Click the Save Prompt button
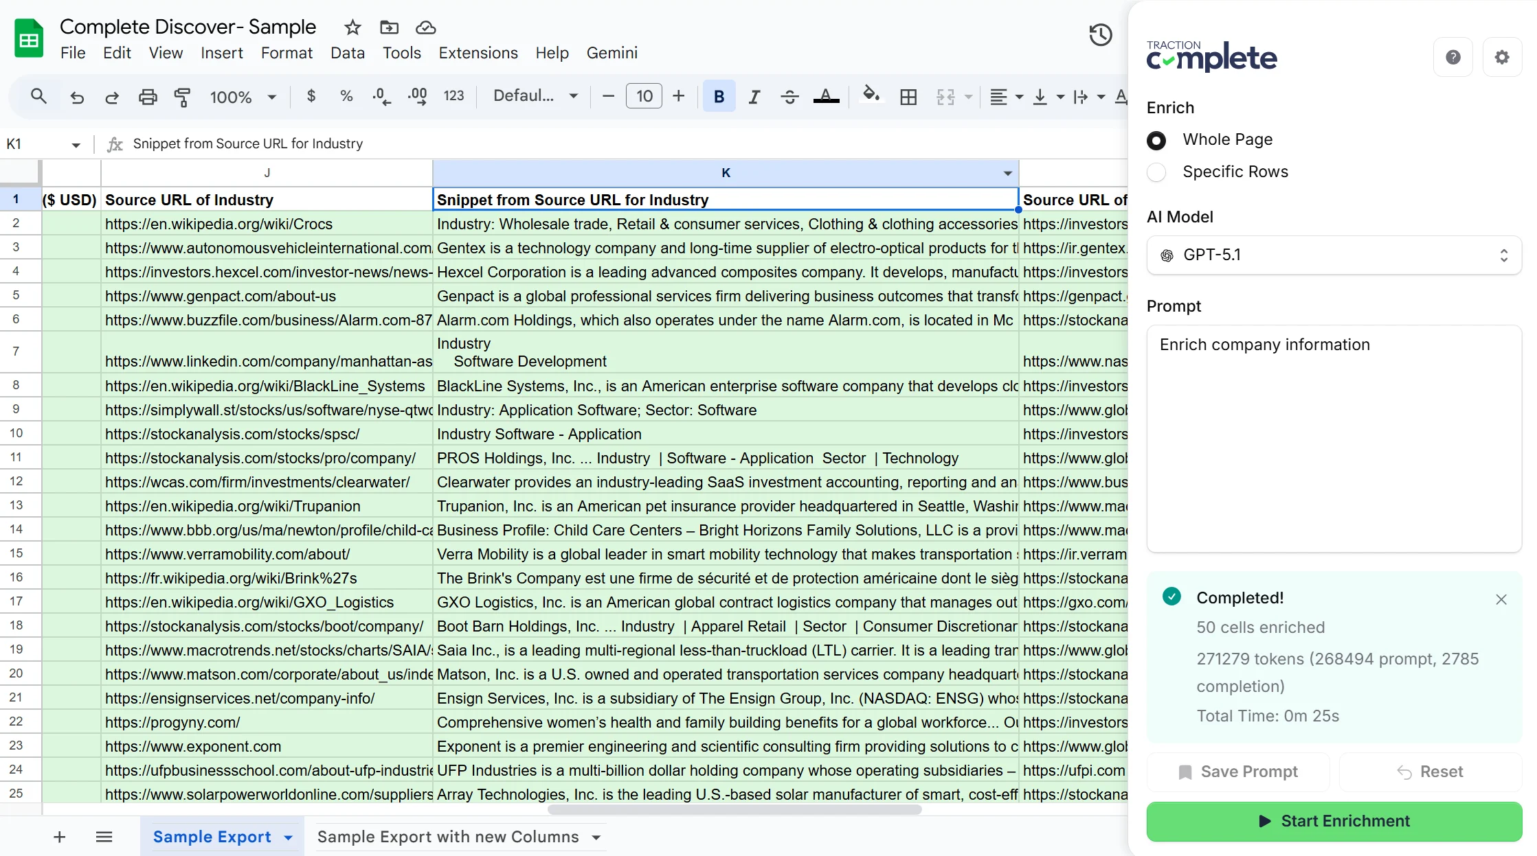1537x856 pixels. [x=1238, y=772]
